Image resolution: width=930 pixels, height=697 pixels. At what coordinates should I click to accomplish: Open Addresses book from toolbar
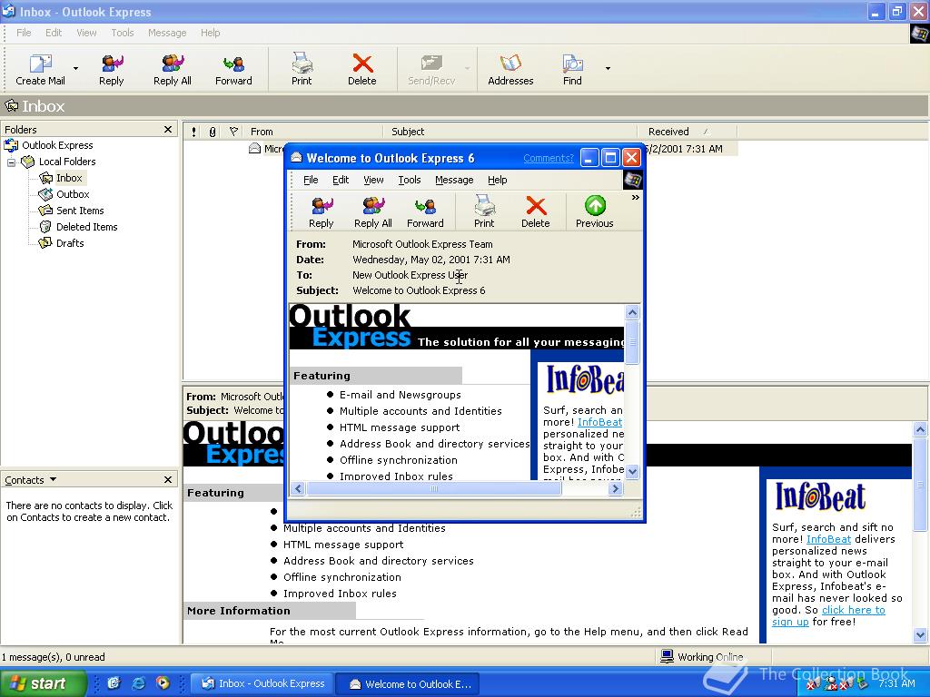pyautogui.click(x=510, y=69)
